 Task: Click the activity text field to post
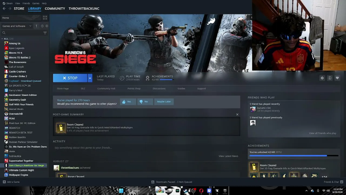pos(146,148)
